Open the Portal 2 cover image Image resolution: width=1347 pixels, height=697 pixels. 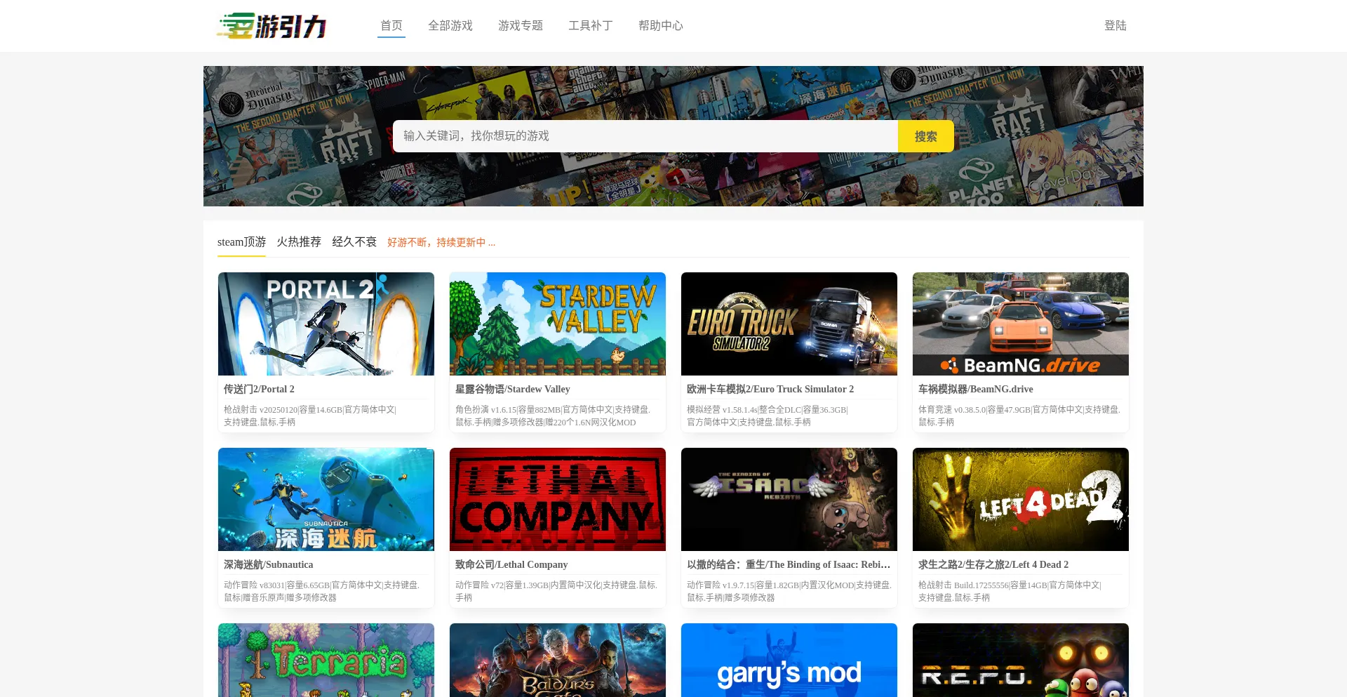click(326, 324)
